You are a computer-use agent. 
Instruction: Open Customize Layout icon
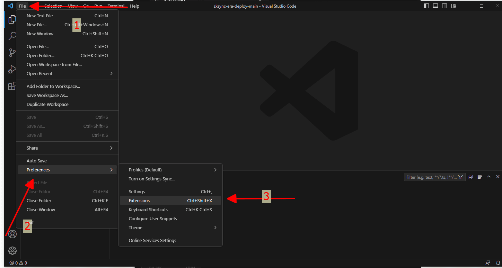tap(453, 6)
